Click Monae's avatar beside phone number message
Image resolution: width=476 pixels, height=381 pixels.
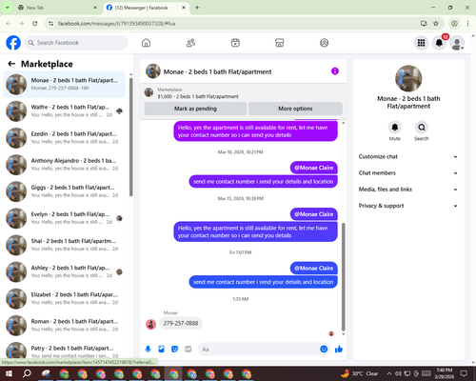tap(150, 324)
